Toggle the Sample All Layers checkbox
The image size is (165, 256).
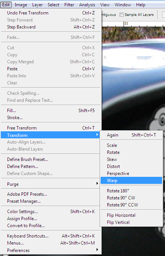(121, 15)
